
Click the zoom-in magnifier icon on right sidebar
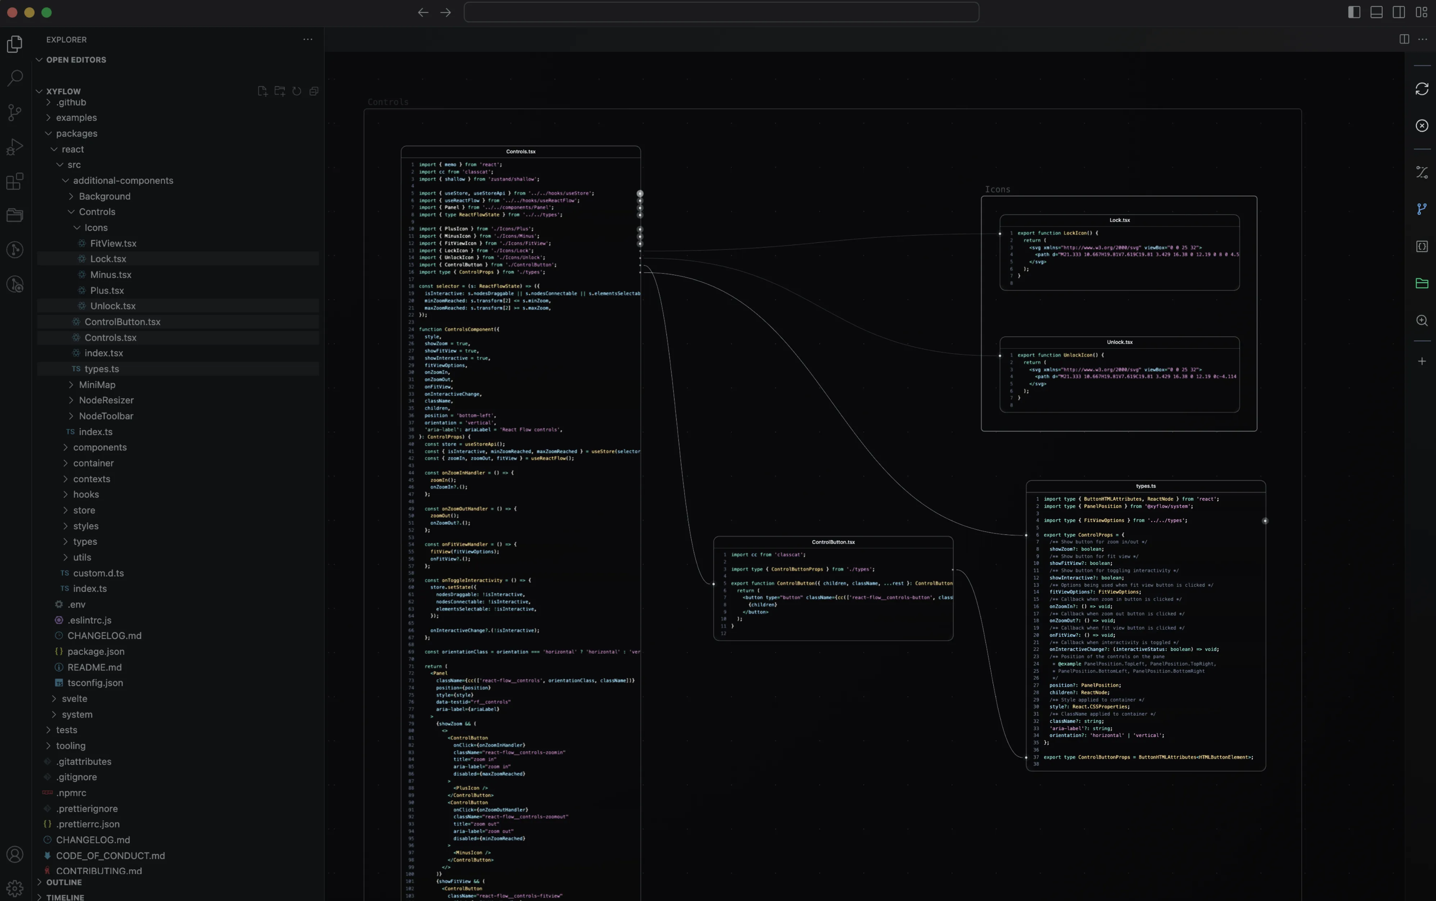1422,321
